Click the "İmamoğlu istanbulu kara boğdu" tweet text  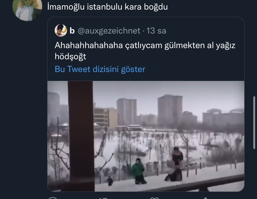click(x=107, y=7)
